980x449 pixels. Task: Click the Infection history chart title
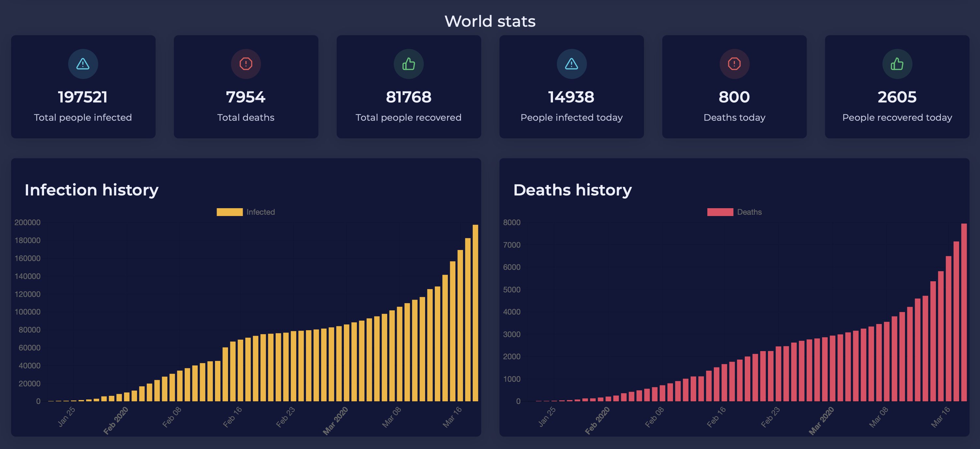91,190
